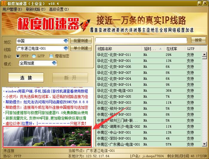Viewport: 209px width, 159px height.
Task: Click the 未连接 status bar text
Action: [x=9, y=151]
